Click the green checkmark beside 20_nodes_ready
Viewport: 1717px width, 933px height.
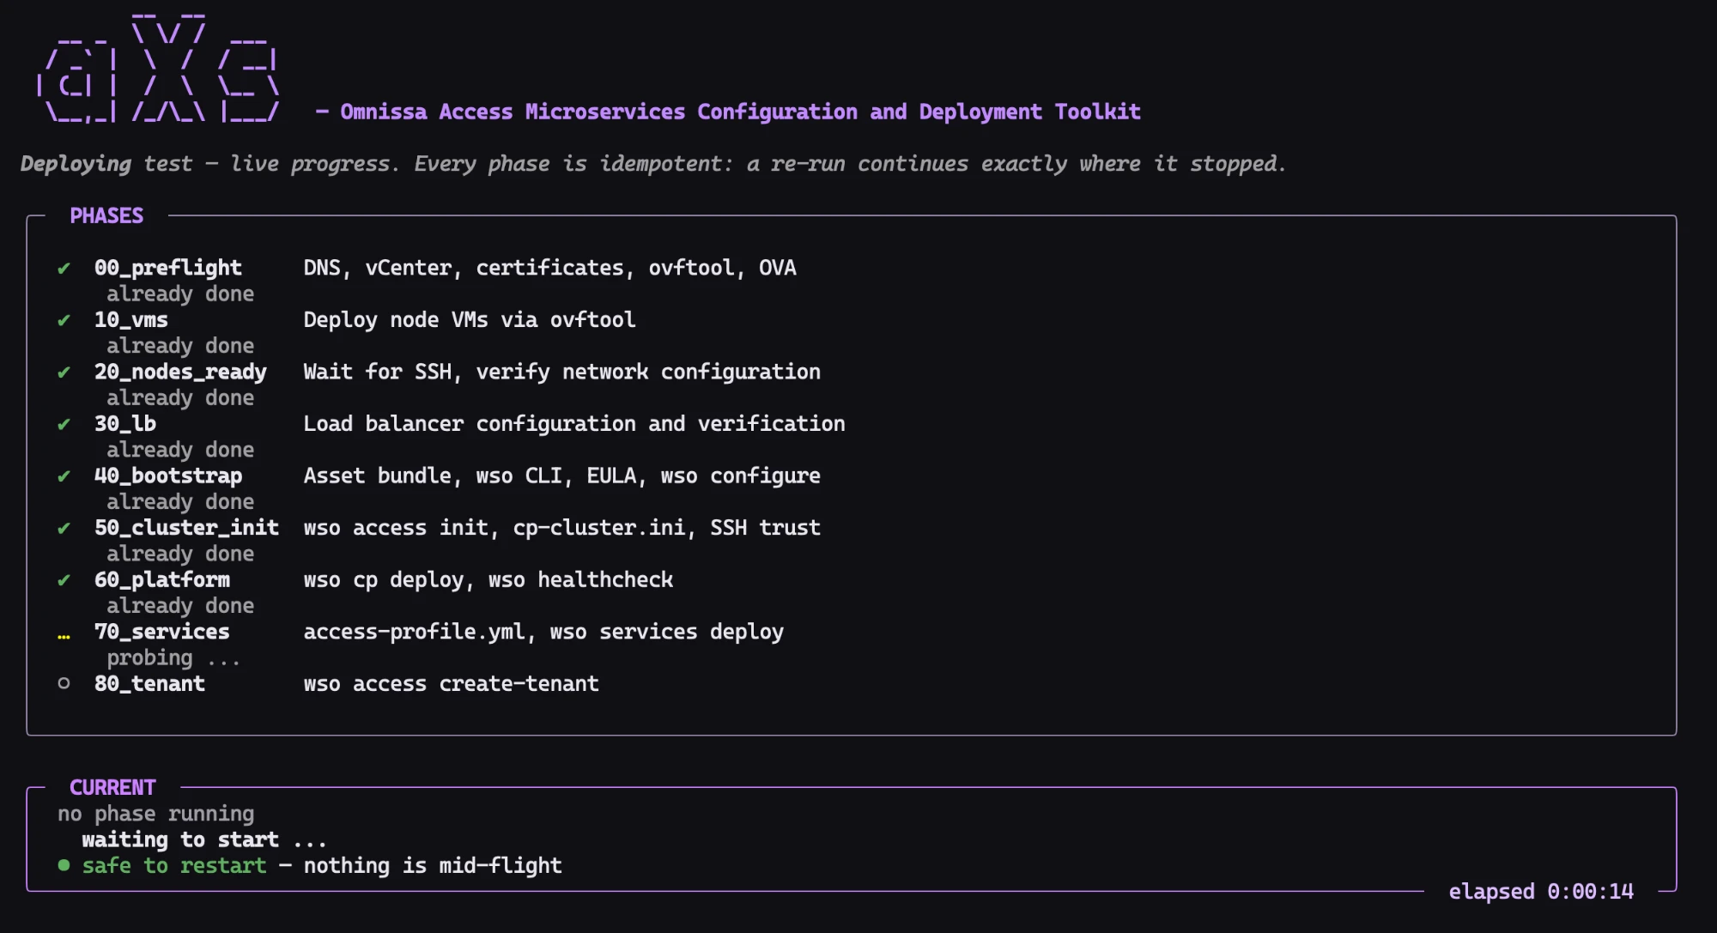(64, 373)
